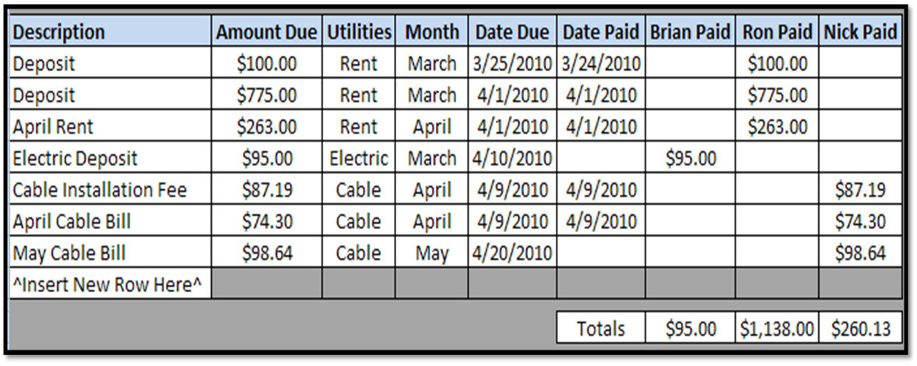The image size is (917, 366).
Task: Click the Electric Deposit description cell
Action: click(111, 157)
